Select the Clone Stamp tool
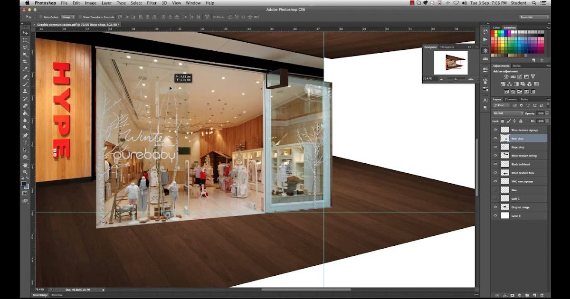The width and height of the screenshot is (570, 299). [x=26, y=91]
